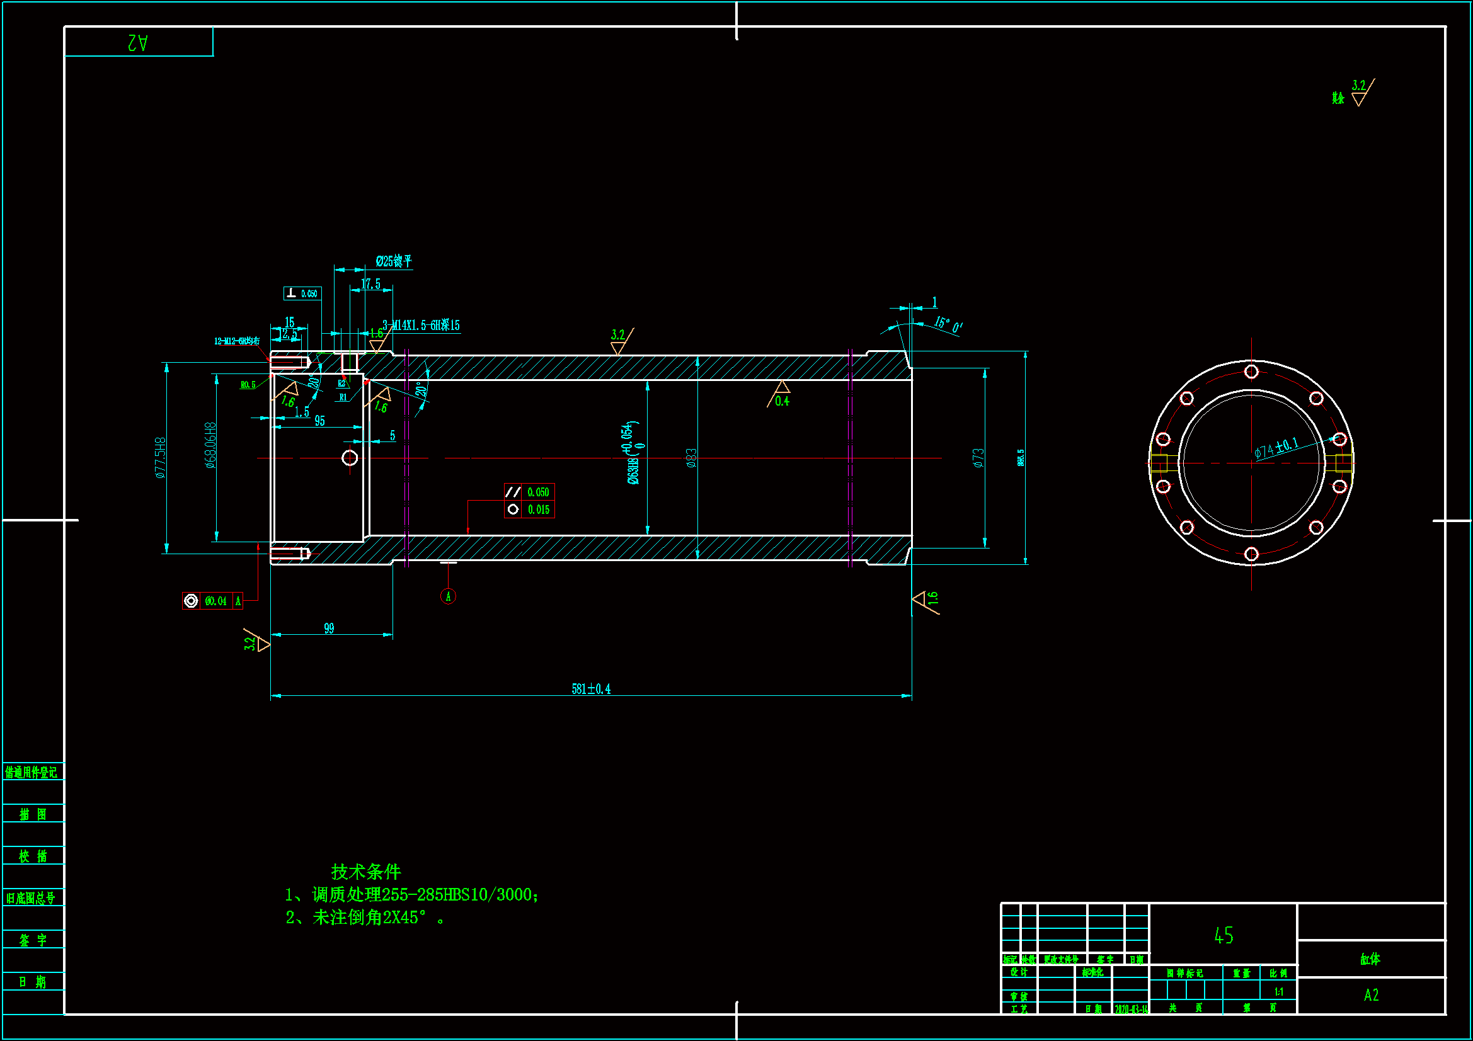Screen dimensions: 1473x1041
Task: Select the 1.5 chamfer dimension
Action: click(x=302, y=412)
